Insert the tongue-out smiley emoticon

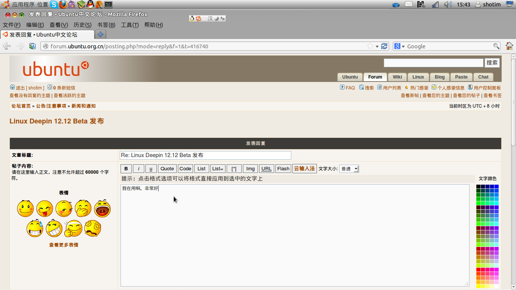pyautogui.click(x=45, y=208)
